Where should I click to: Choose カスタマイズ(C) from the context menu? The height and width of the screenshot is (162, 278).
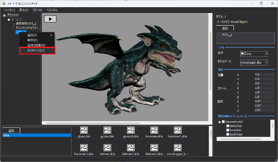pos(37,50)
